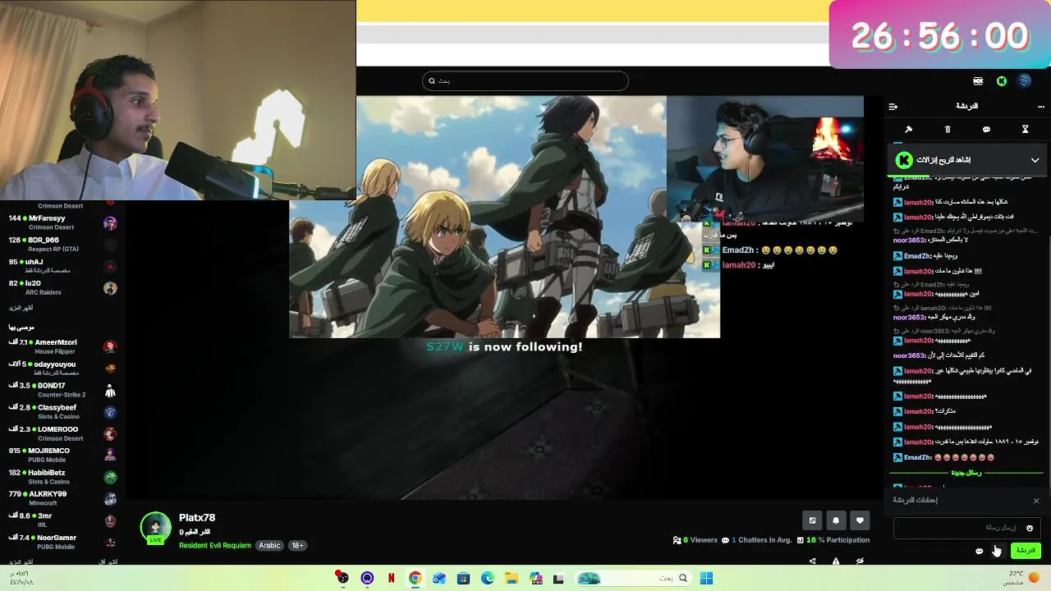Click the hidden-eye icon under stream info
1051x591 pixels.
point(860,561)
